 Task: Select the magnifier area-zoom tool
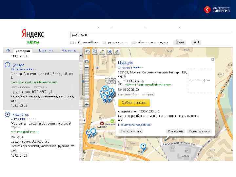coord(95,52)
